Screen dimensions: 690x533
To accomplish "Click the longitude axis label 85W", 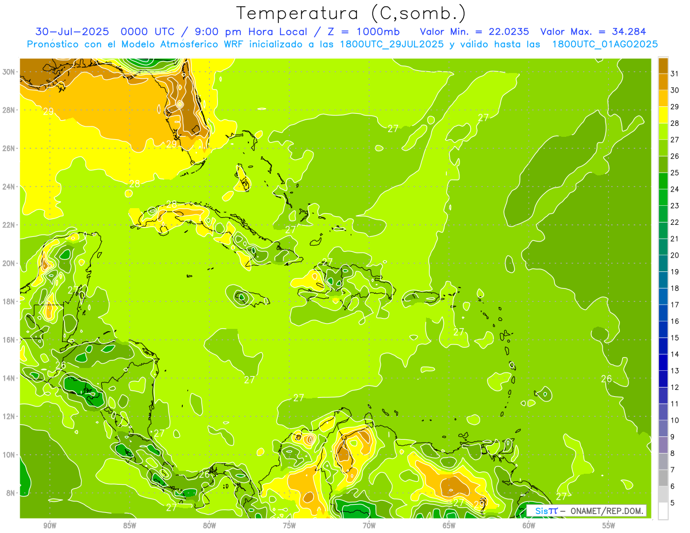I will tap(129, 526).
